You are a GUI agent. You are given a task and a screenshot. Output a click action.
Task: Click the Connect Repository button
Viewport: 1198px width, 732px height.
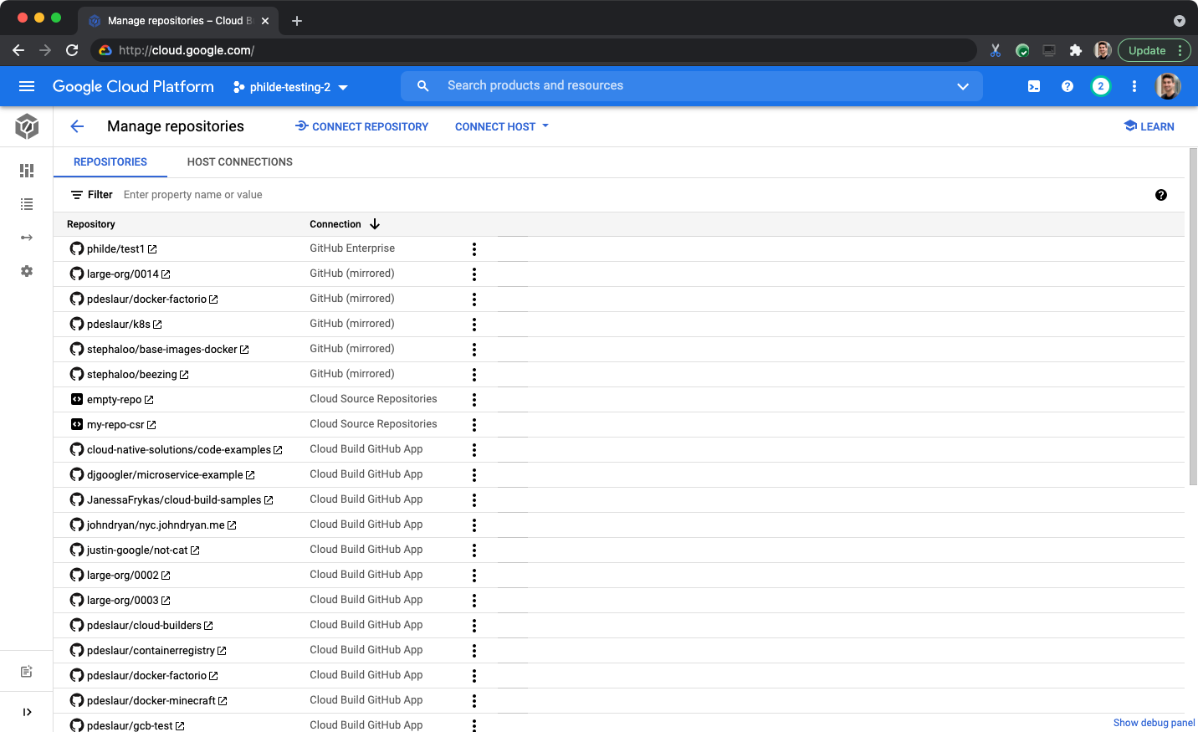361,126
